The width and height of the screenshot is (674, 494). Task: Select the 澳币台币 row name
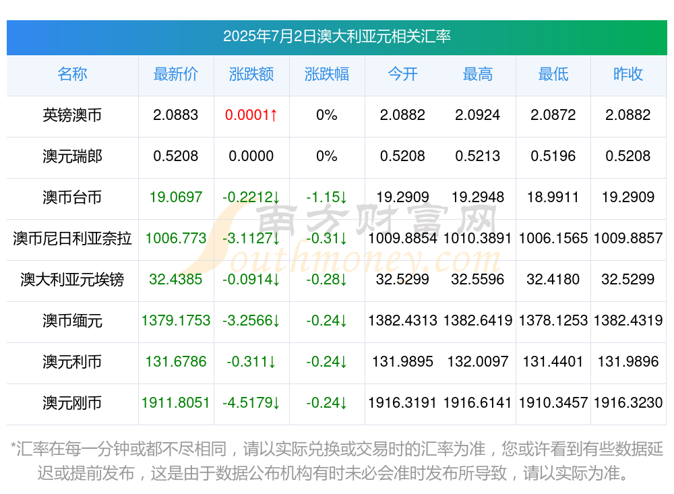pyautogui.click(x=72, y=197)
